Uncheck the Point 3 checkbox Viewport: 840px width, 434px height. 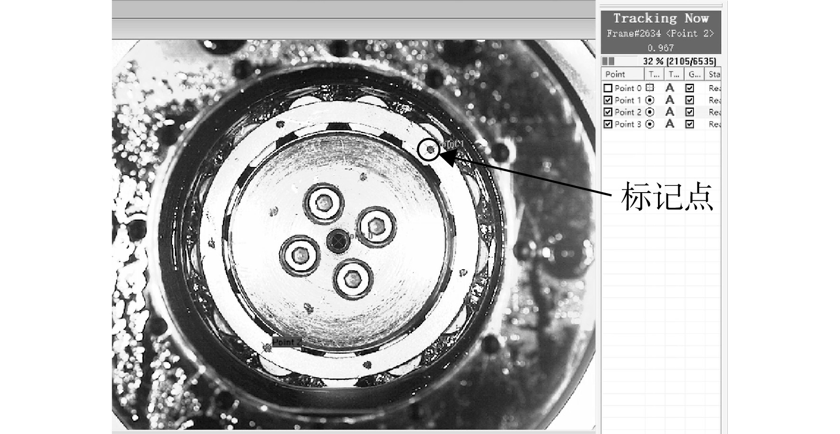click(608, 124)
